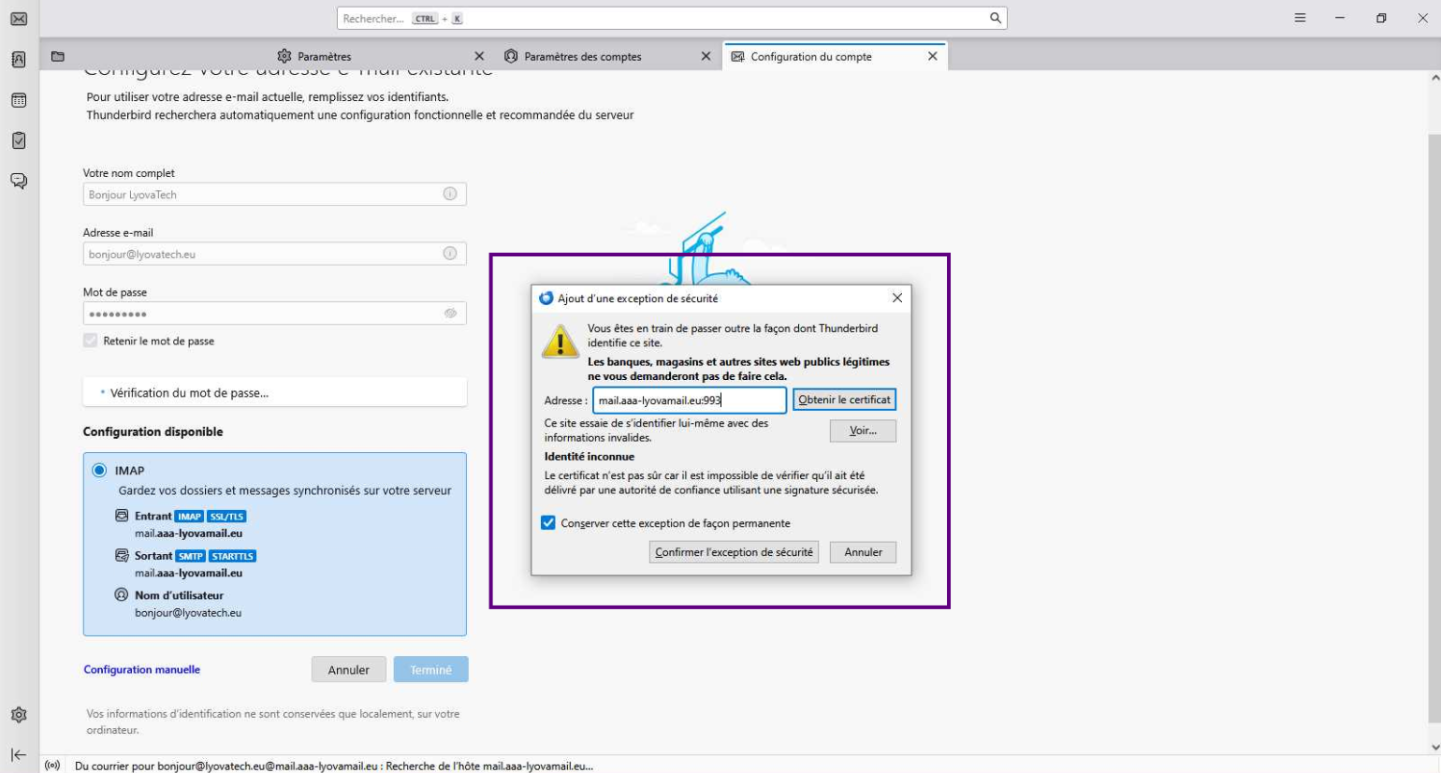Click the Configuration disponible heading
The image size is (1441, 773).
pyautogui.click(x=153, y=431)
